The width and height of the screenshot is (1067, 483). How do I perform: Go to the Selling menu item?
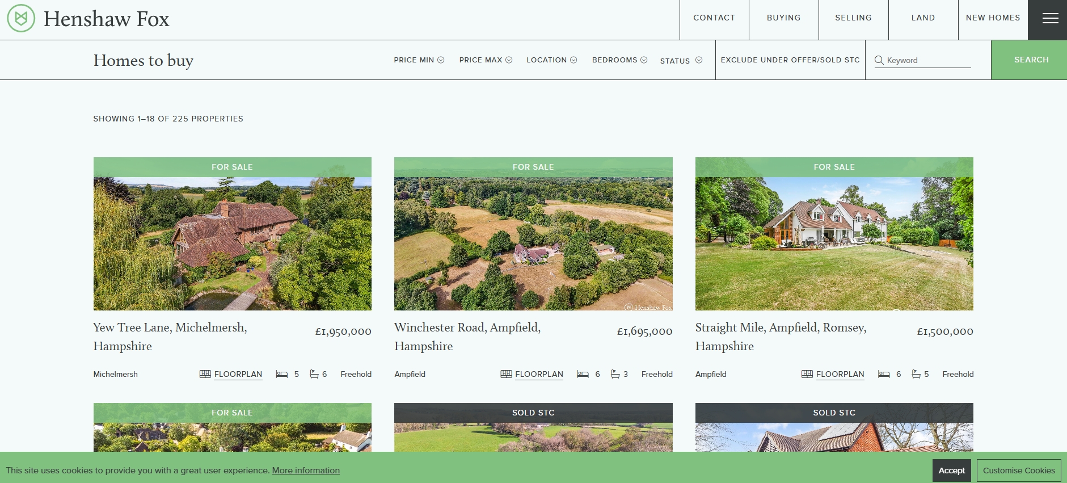[x=853, y=18]
